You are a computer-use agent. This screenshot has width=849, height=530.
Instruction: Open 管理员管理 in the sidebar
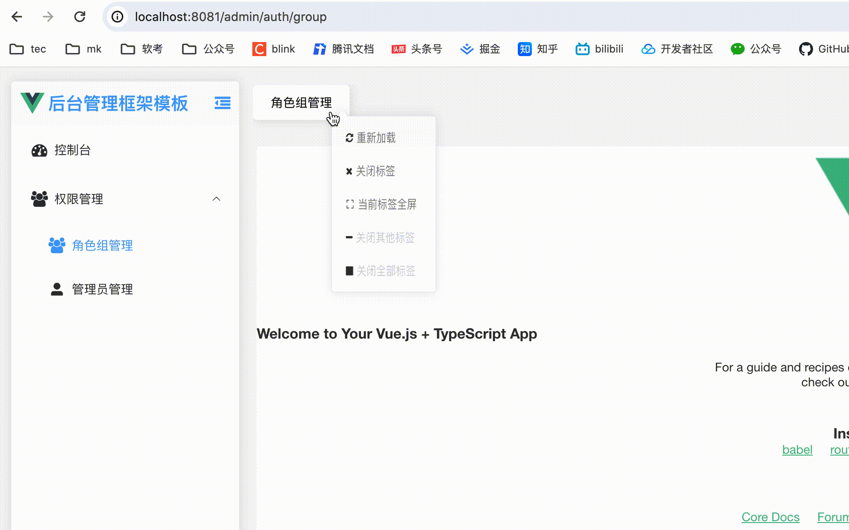pos(102,289)
